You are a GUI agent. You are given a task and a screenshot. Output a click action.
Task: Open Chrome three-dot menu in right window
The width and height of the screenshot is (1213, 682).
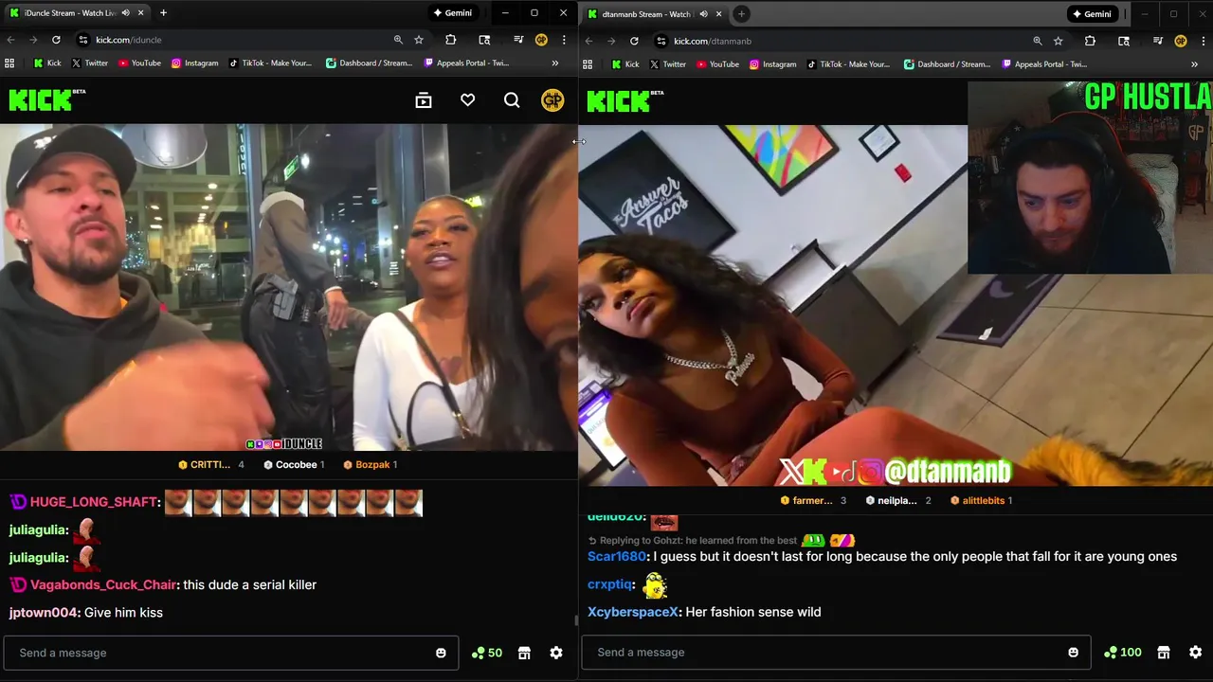1203,41
